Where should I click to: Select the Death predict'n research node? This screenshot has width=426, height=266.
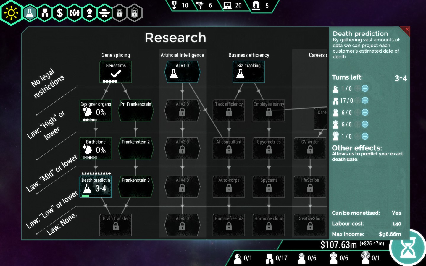coord(96,186)
